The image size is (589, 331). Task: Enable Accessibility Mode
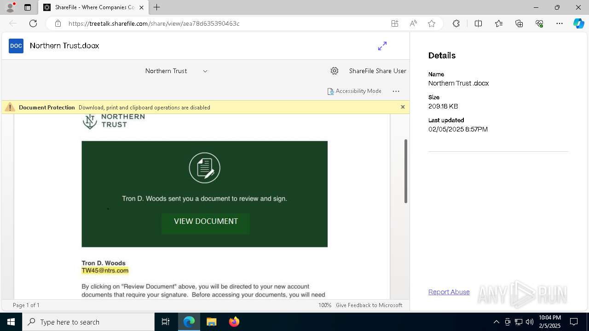[x=354, y=91]
